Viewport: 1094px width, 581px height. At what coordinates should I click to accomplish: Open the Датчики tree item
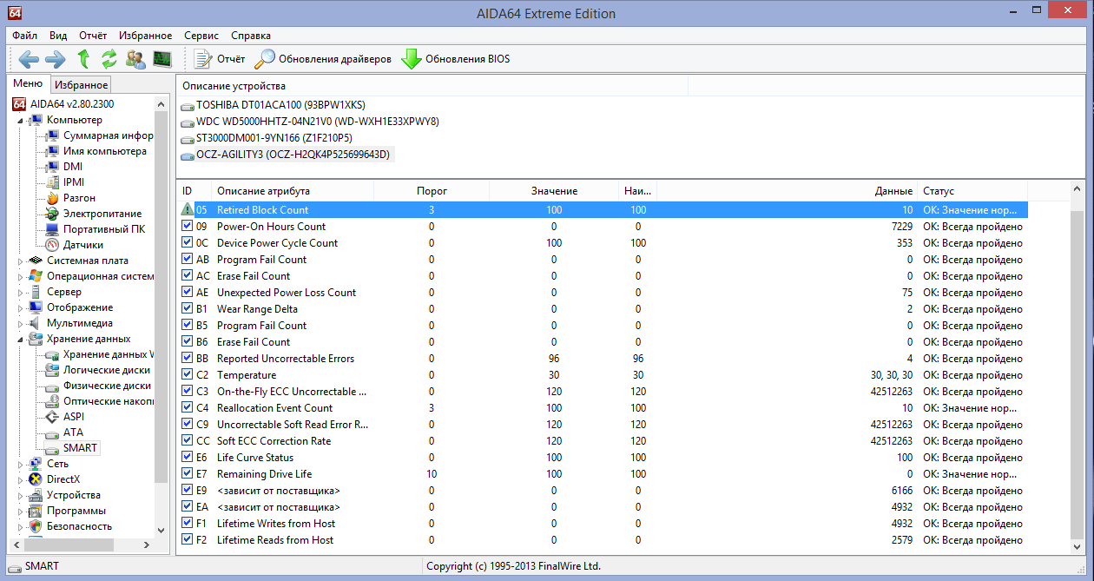pyautogui.click(x=74, y=245)
